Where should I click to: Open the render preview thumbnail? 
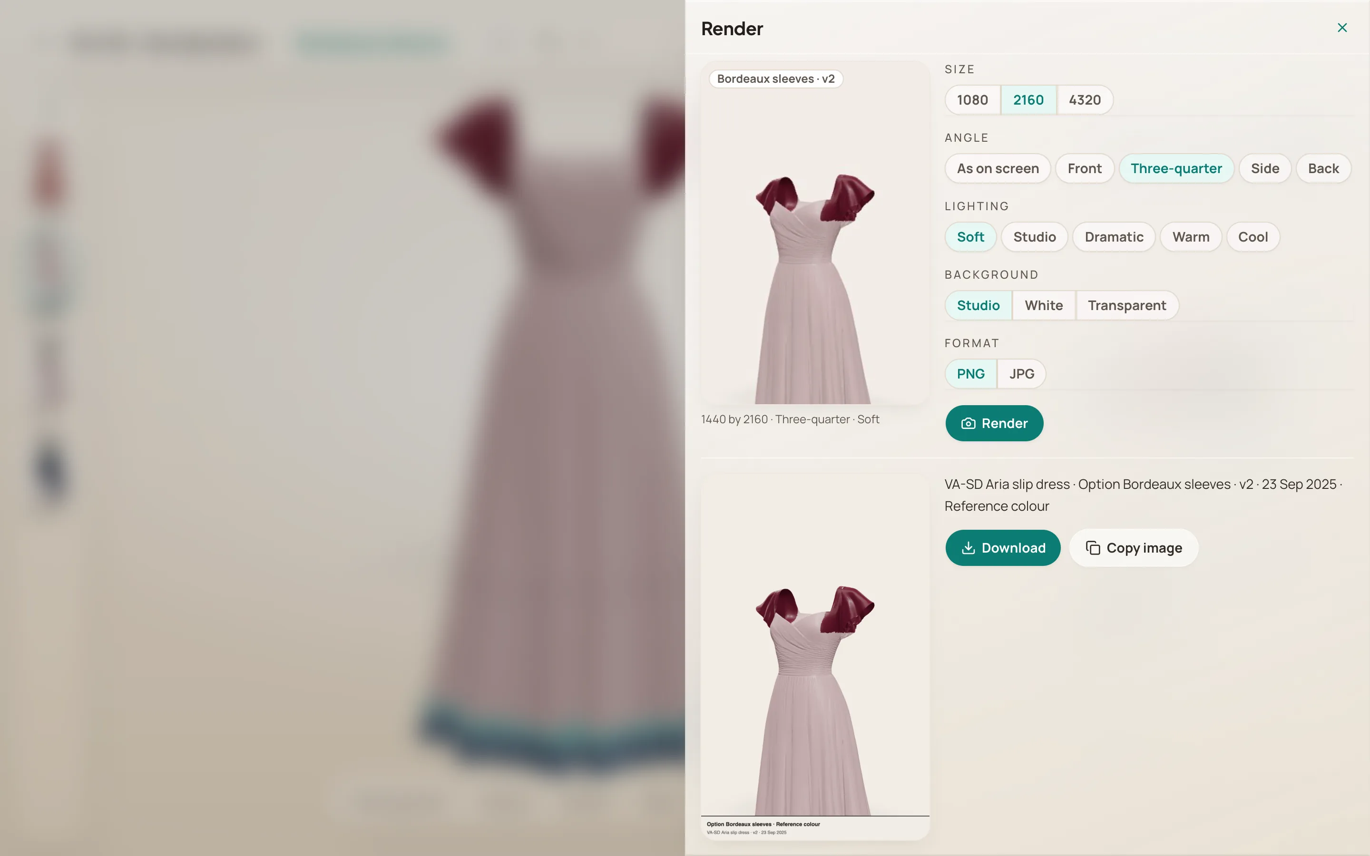pos(815,233)
